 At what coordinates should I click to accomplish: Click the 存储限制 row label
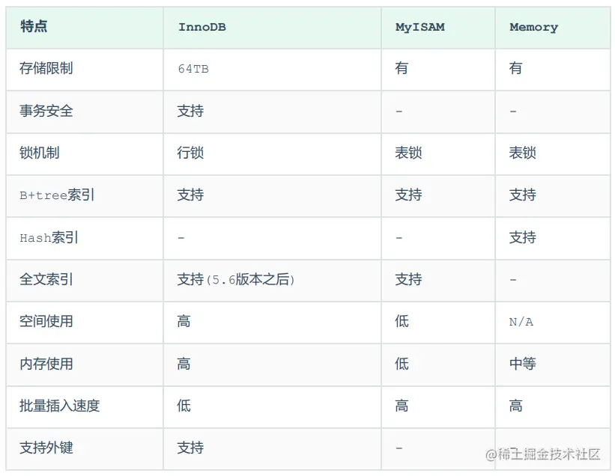tap(46, 69)
